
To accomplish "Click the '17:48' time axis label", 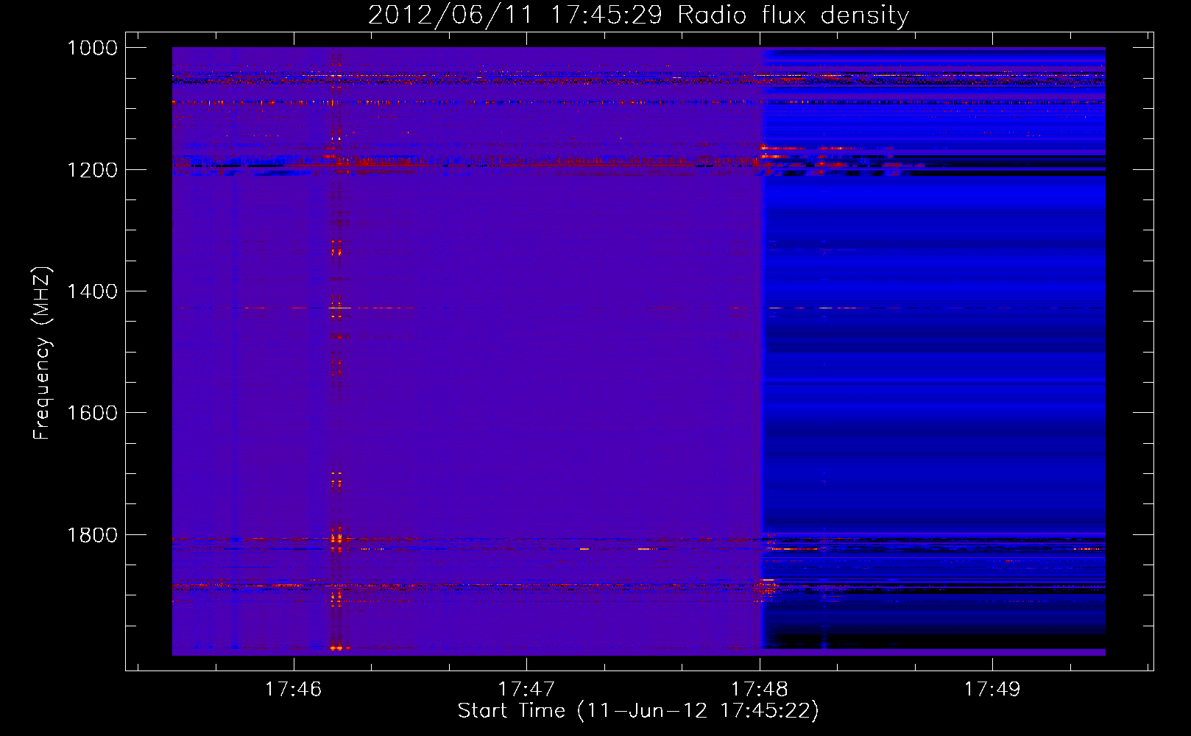I will (760, 690).
